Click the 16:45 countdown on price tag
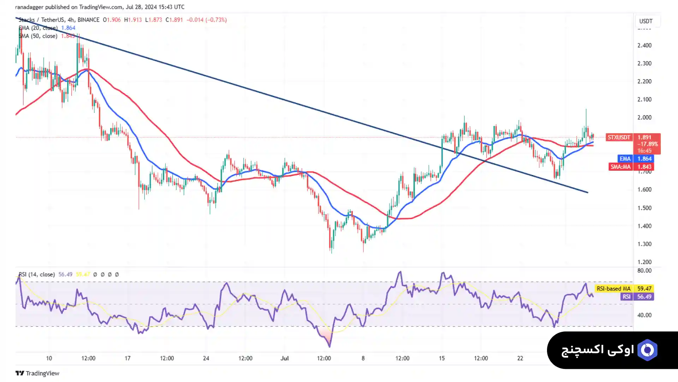678x382 pixels. point(644,151)
